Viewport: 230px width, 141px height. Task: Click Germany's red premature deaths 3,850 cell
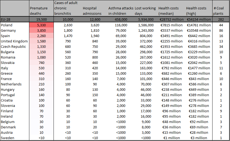(x=41, y=30)
